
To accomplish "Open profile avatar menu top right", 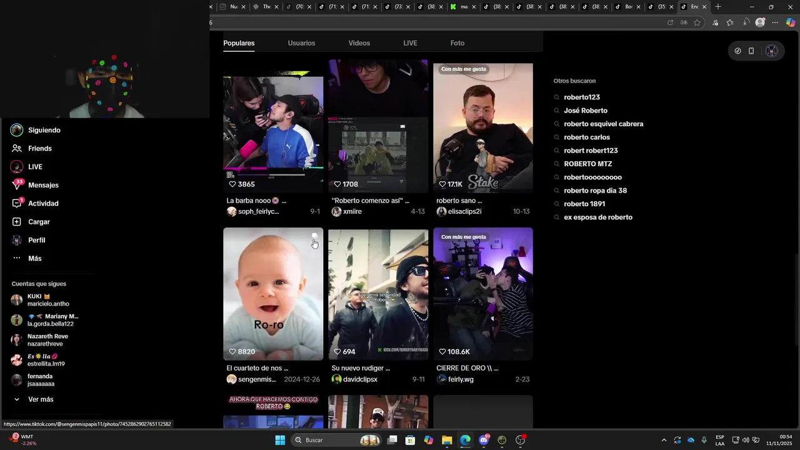I will pos(772,51).
